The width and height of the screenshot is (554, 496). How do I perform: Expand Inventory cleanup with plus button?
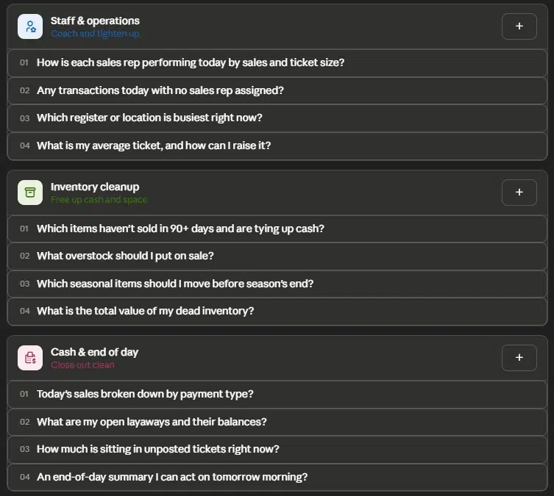(519, 193)
